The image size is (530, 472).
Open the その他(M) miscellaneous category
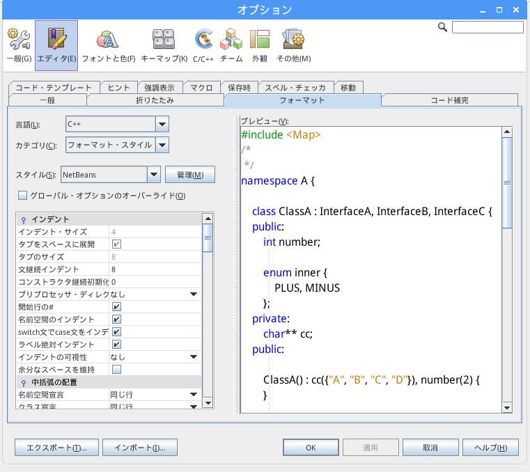click(x=293, y=45)
